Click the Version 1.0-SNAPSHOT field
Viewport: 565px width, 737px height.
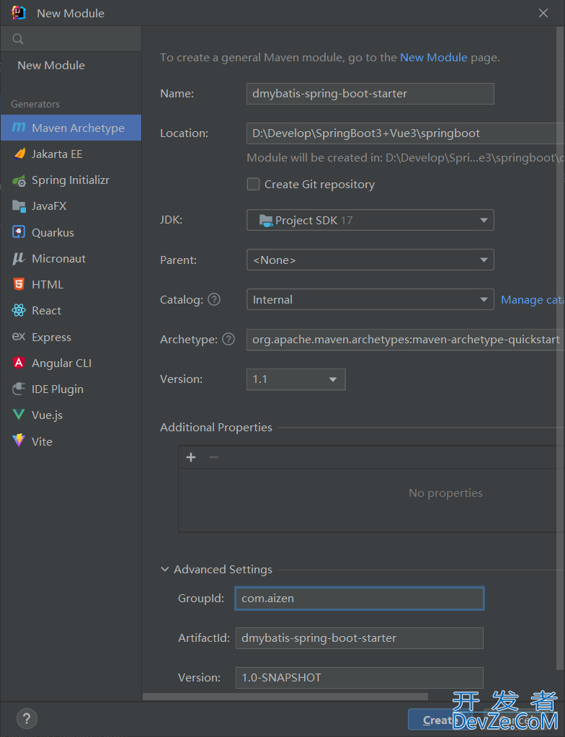tap(360, 677)
